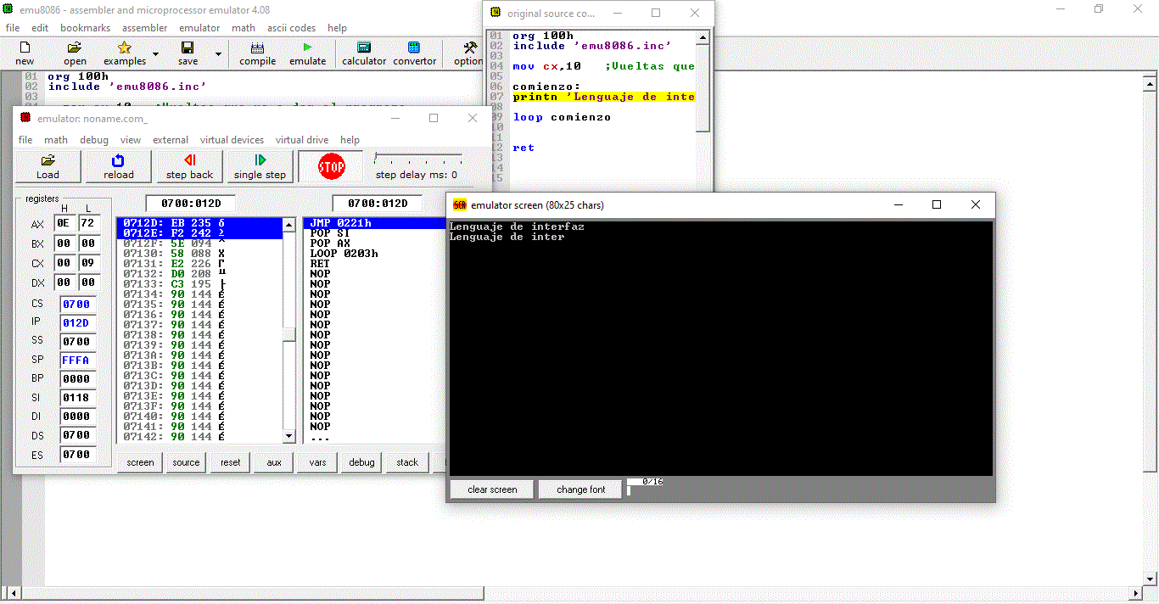This screenshot has width=1159, height=604.
Task: Open the ascii codes menu
Action: coord(291,28)
